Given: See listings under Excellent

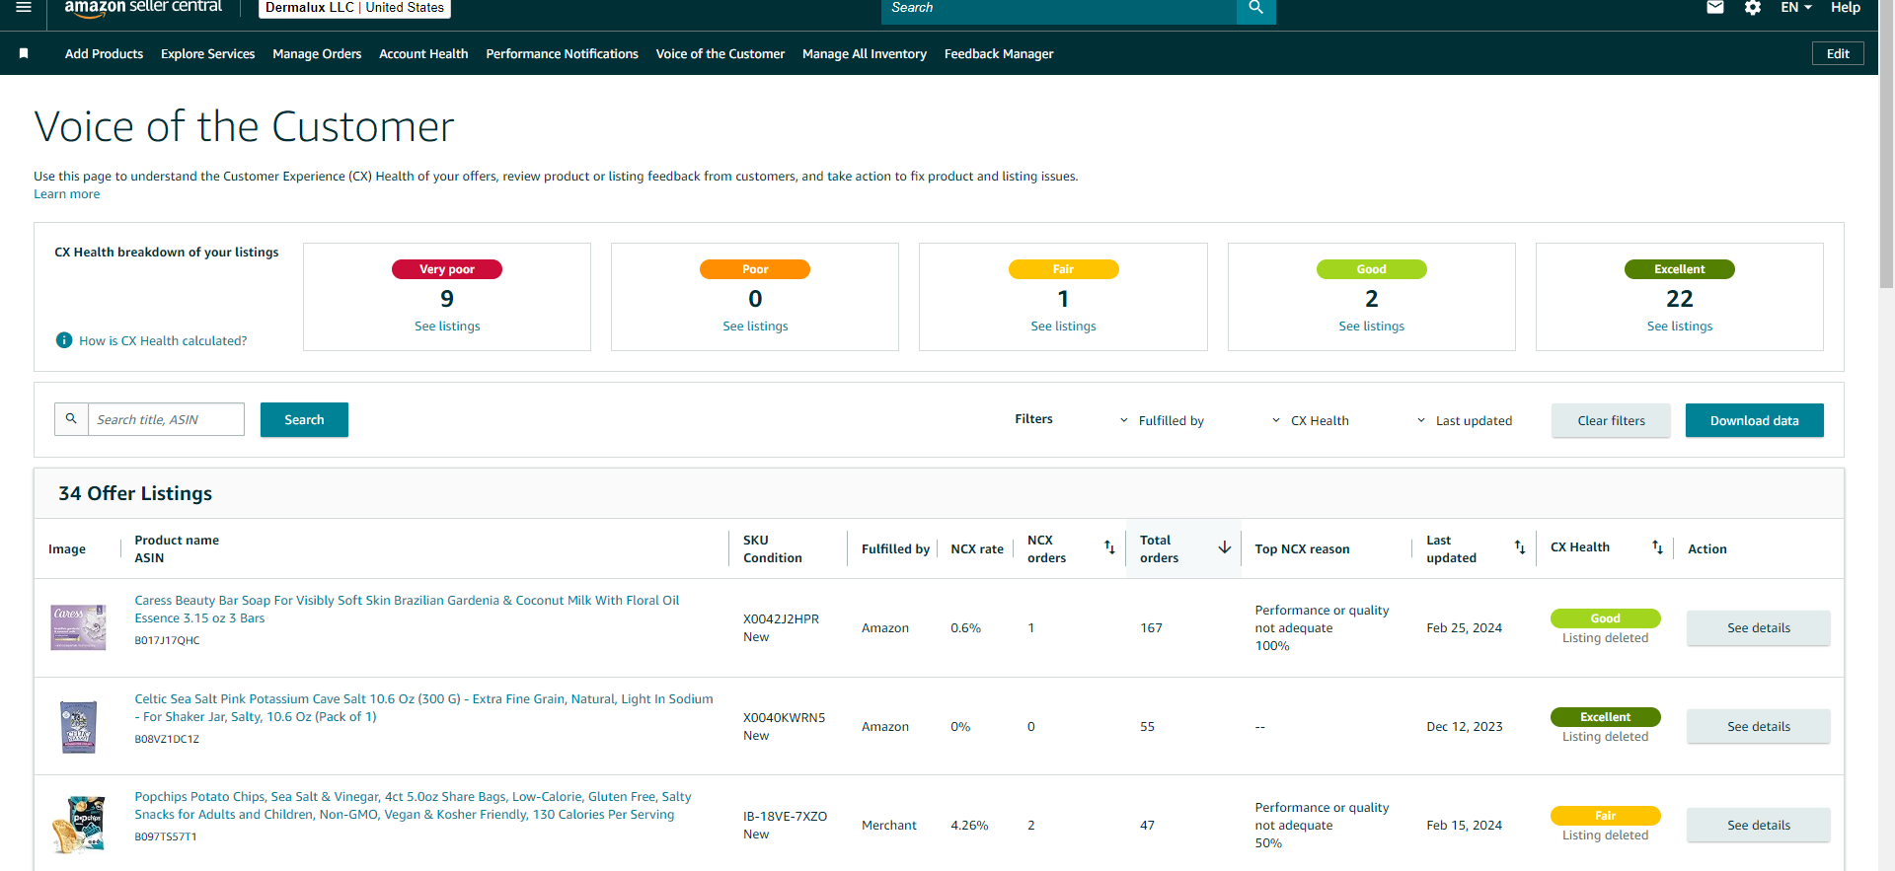Looking at the screenshot, I should (x=1679, y=327).
